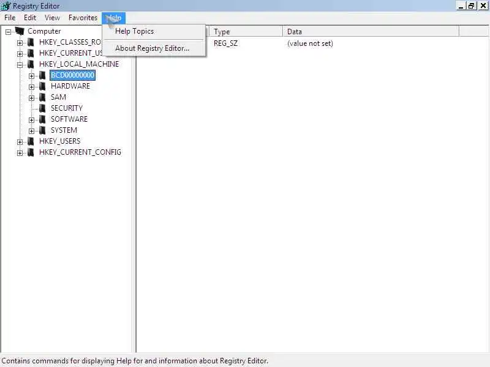Click the status bar help text
The height and width of the screenshot is (367, 490).
click(x=135, y=361)
